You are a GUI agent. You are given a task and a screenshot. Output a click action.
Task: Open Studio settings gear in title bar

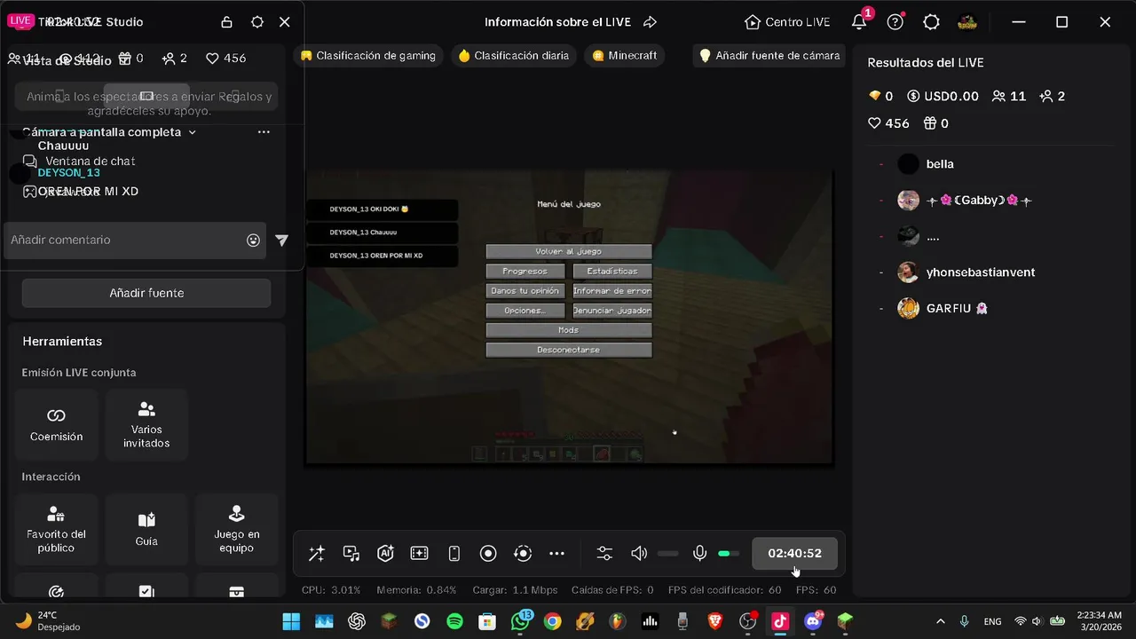coord(931,22)
